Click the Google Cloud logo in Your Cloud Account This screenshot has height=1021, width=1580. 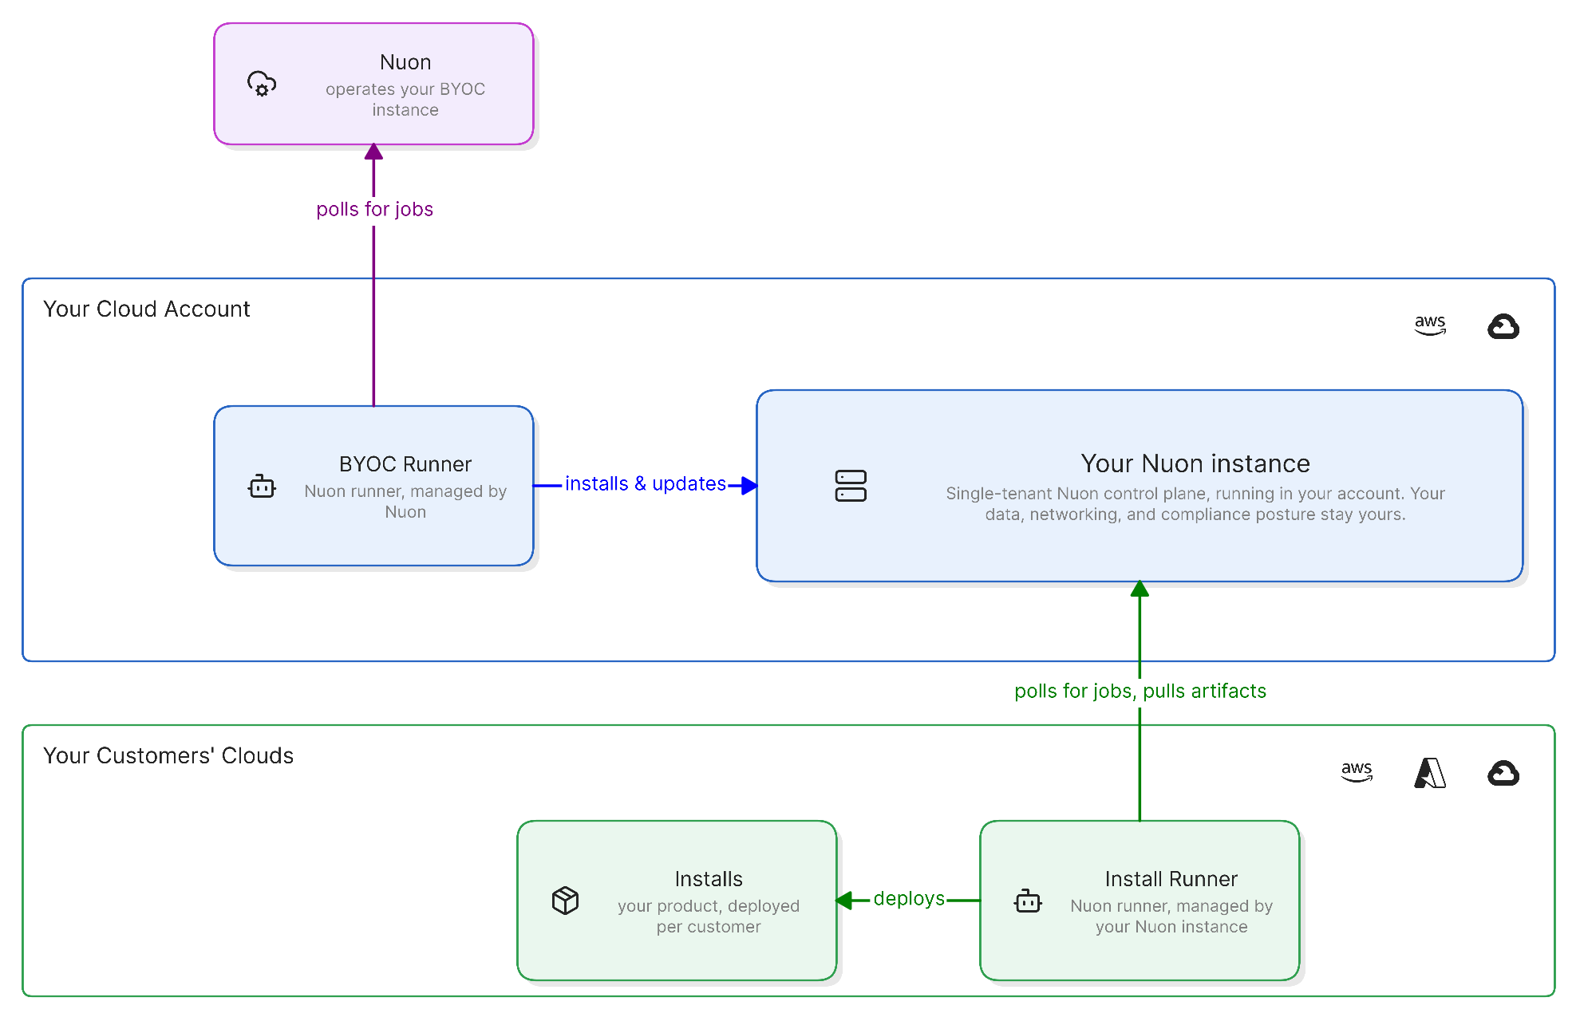coord(1503,326)
